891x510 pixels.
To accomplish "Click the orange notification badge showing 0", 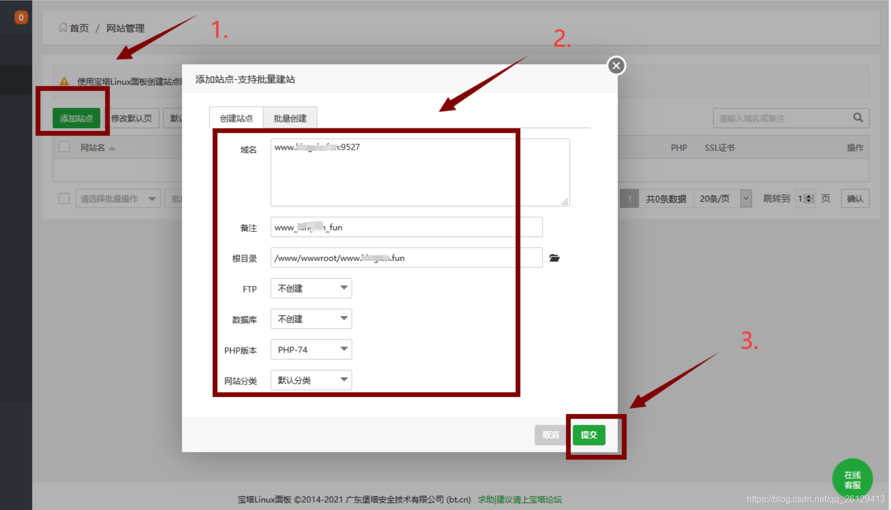I will tap(21, 18).
